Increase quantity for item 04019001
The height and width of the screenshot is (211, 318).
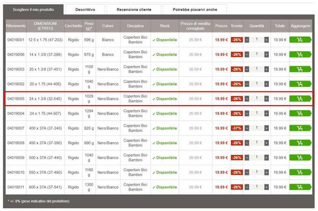pos(266,40)
